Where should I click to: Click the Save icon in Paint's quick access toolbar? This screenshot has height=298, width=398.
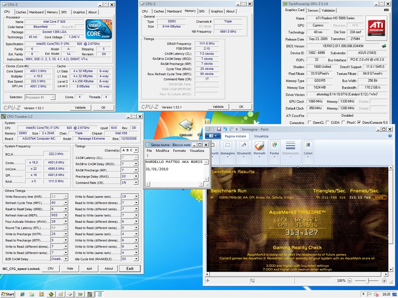coord(219,129)
